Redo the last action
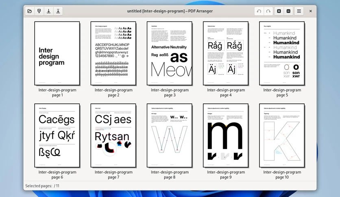The width and height of the screenshot is (340, 197). click(268, 11)
